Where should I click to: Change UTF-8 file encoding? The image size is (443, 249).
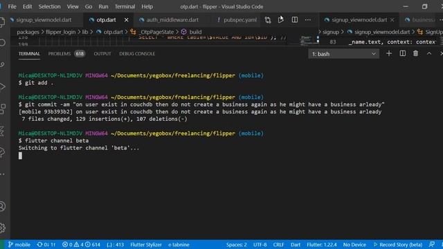pyautogui.click(x=260, y=244)
